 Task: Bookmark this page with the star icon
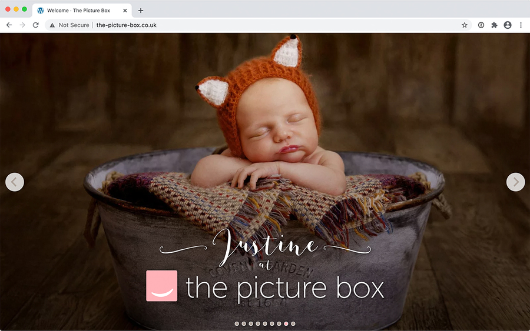tap(465, 25)
